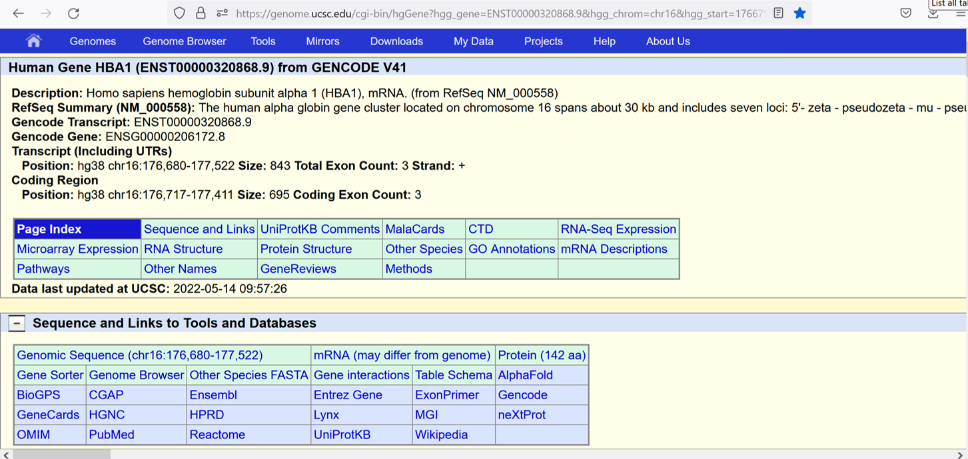Open the Genomes menu
Screen dimensions: 968x459
coord(93,41)
